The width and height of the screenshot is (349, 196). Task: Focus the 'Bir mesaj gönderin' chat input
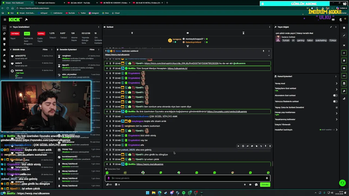(188, 178)
